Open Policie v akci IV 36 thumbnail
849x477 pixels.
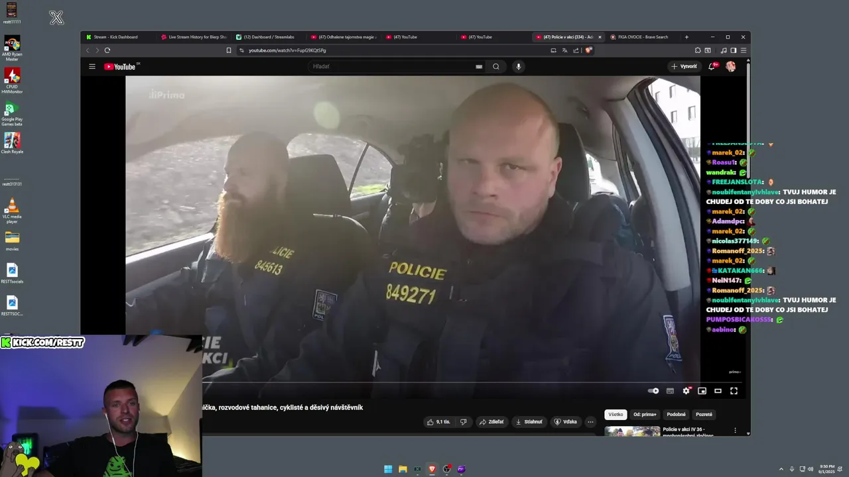[x=632, y=431]
